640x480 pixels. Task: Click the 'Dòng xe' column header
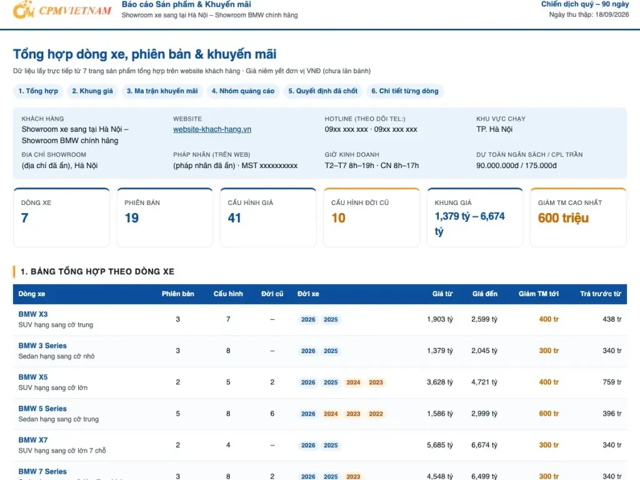point(32,294)
